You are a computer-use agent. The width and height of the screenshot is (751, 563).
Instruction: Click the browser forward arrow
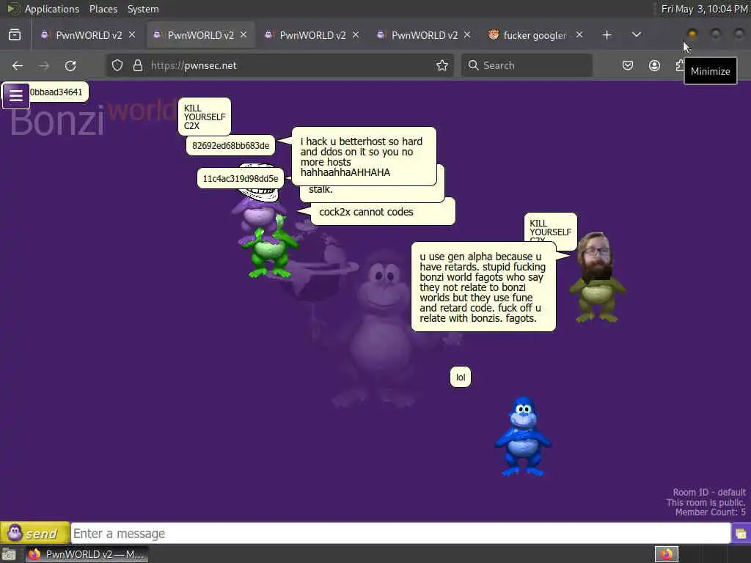click(x=44, y=65)
